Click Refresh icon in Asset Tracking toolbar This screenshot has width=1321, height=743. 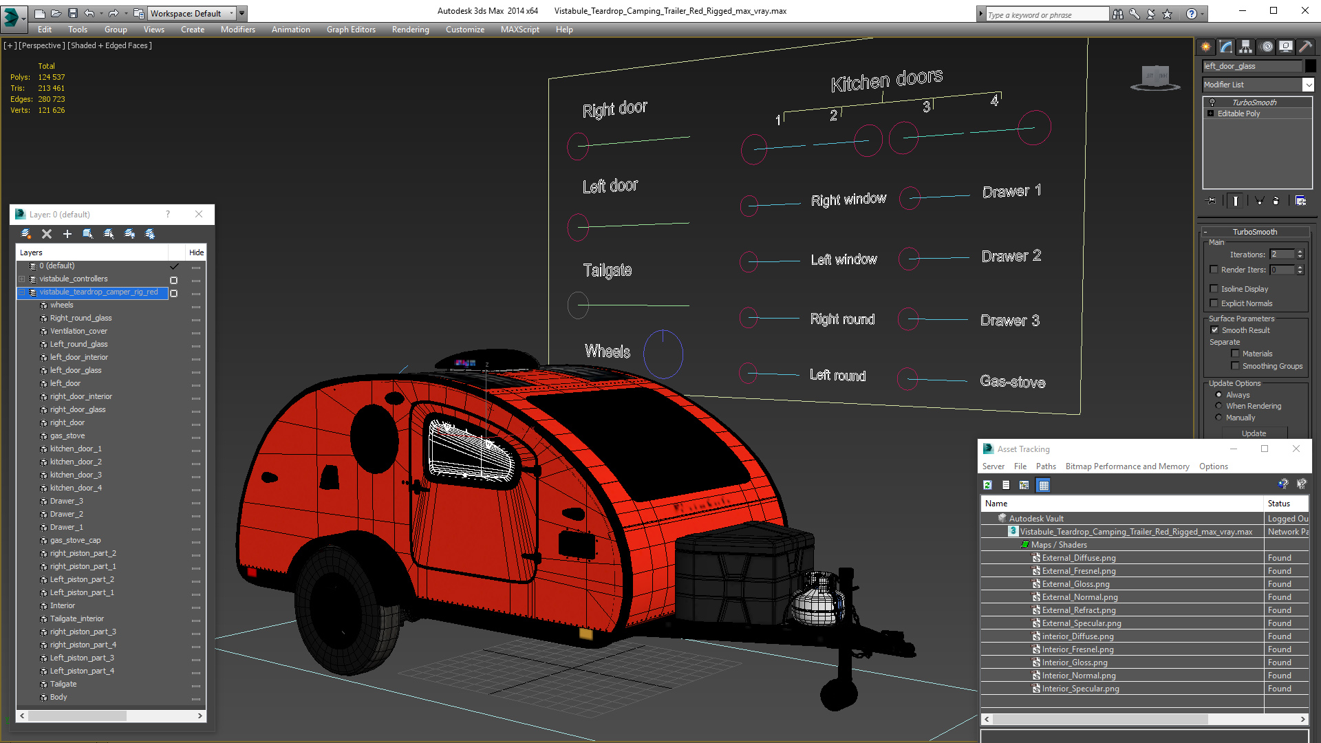987,485
